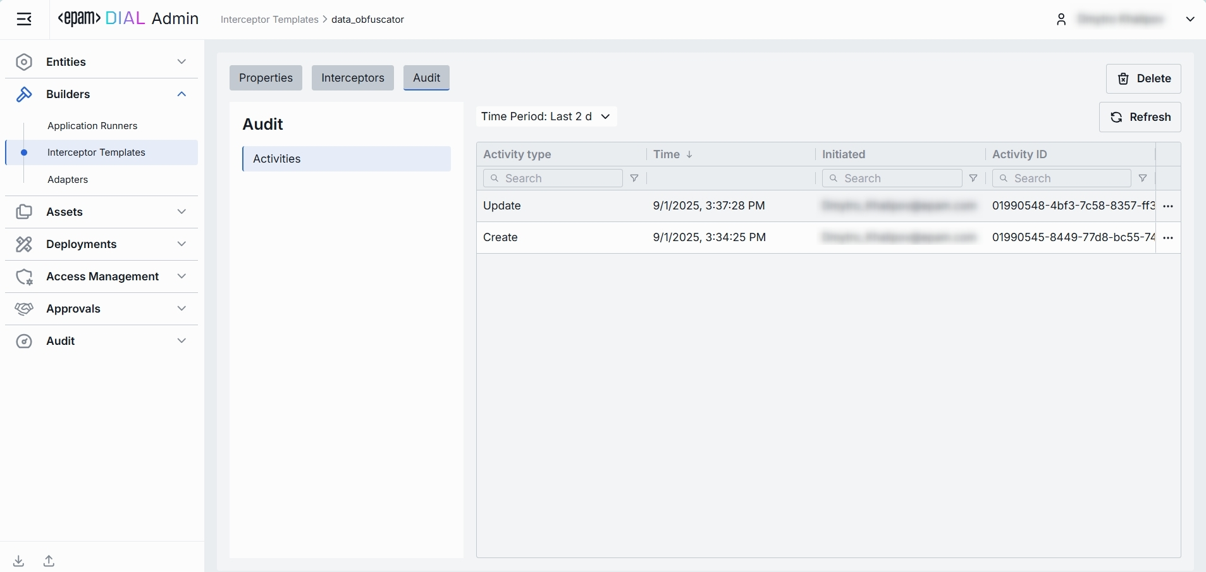Open row actions menu for Create activity

(1168, 238)
